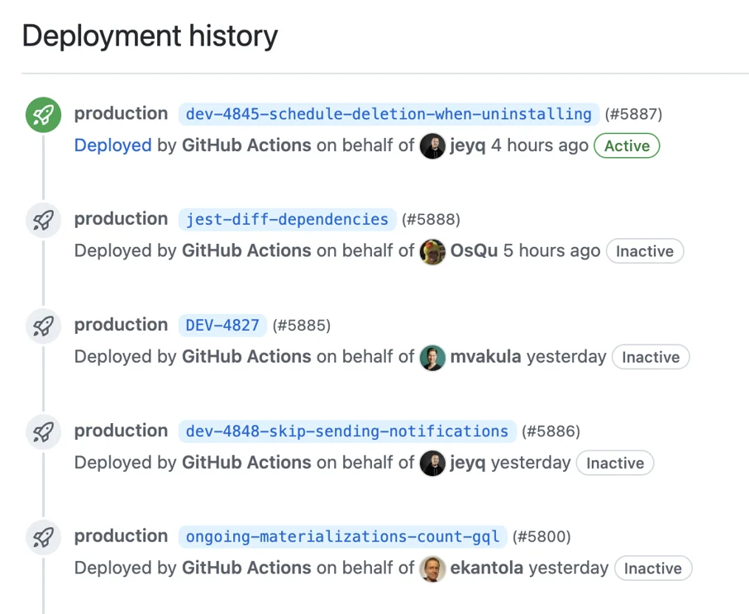Click the blue Deployed link

[112, 145]
